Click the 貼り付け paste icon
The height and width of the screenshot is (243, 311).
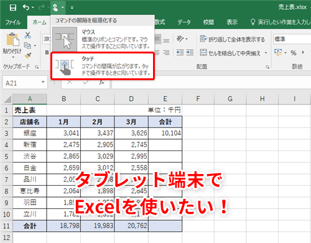[x=12, y=39]
